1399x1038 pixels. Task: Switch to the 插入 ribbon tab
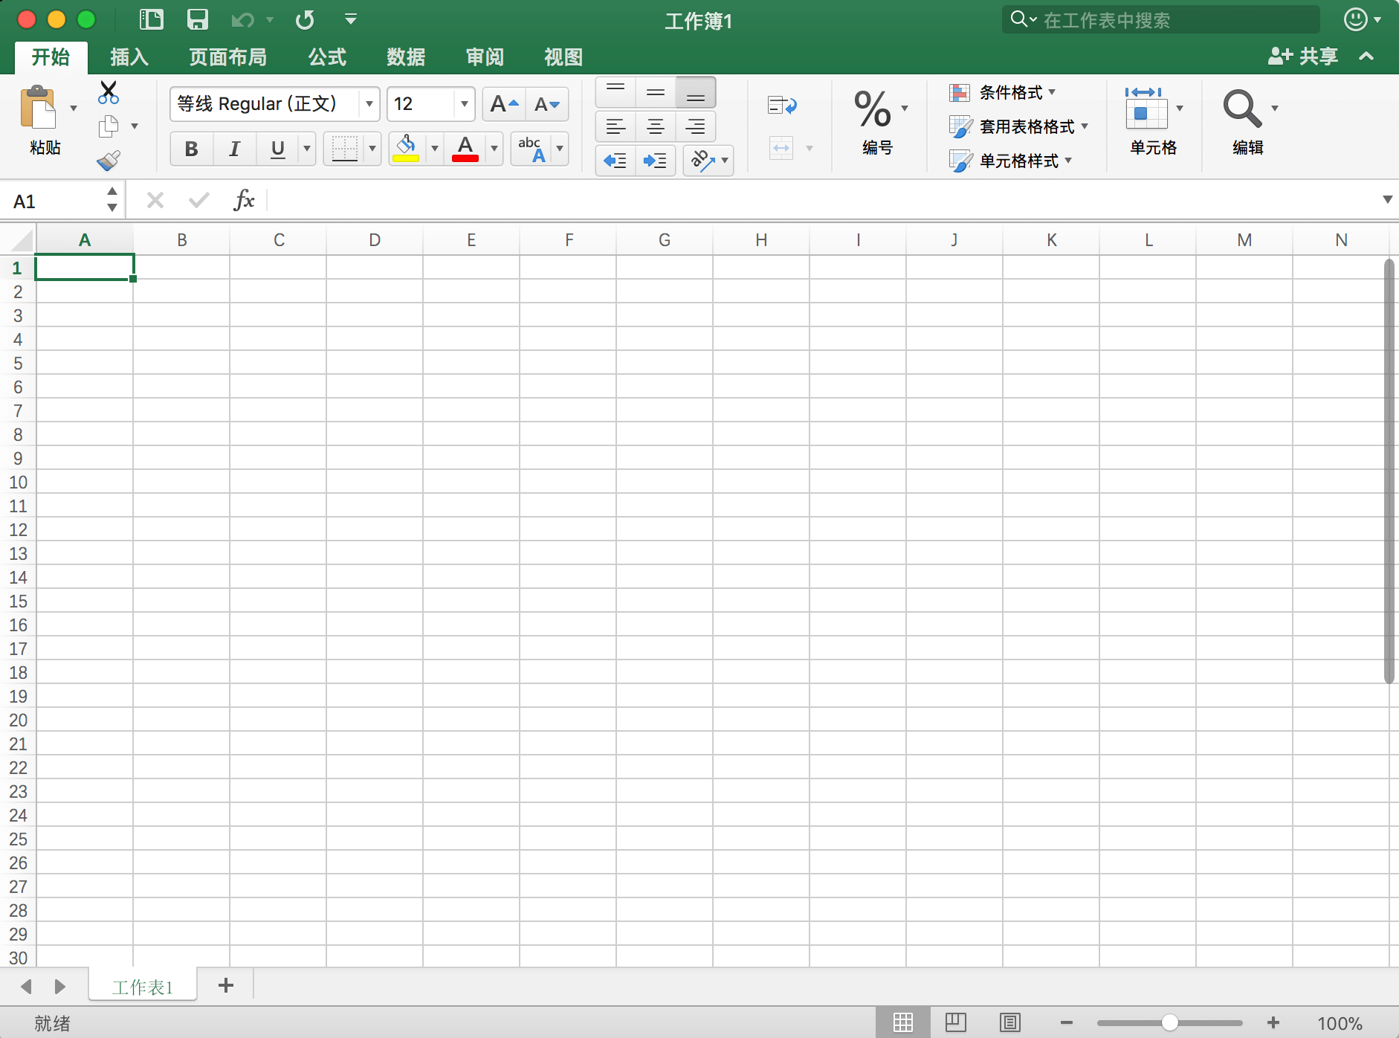(x=129, y=57)
